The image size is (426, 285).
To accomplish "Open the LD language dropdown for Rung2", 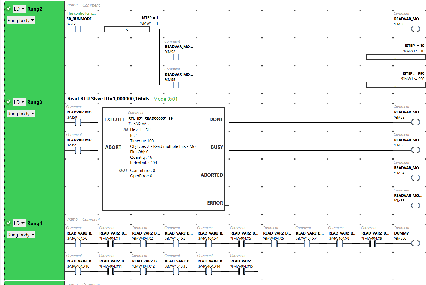I will tap(19, 9).
